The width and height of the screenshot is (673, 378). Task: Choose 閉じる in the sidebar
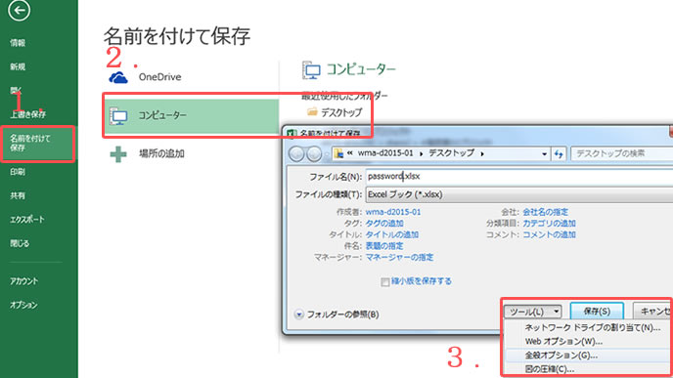[x=20, y=243]
